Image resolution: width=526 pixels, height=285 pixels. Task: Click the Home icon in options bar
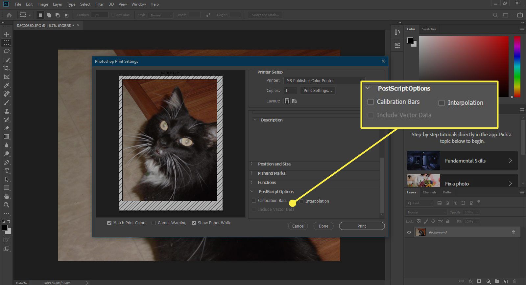pos(9,15)
